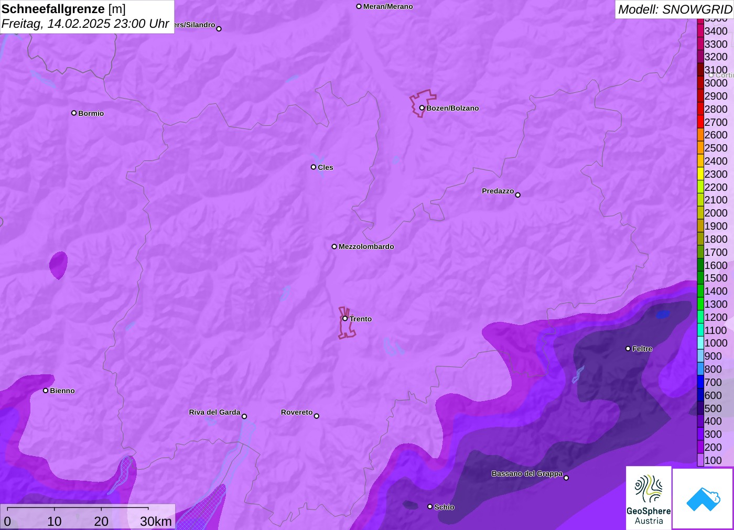The height and width of the screenshot is (530, 734).
Task: Click the blue cloud house logo
Action: click(x=703, y=499)
